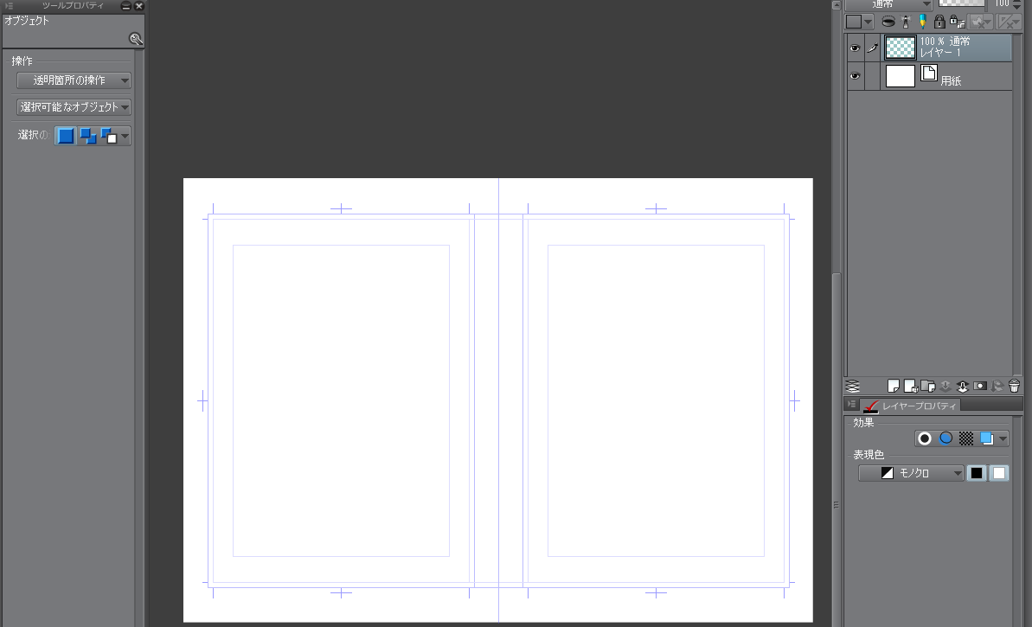Click the ruler display range disabled button
This screenshot has width=1032, height=627.
1009,22
